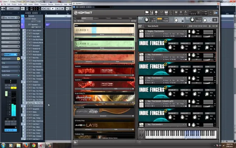236x148 pixels.
Task: Click the Firefox icon in the taskbar
Action: (x=26, y=145)
